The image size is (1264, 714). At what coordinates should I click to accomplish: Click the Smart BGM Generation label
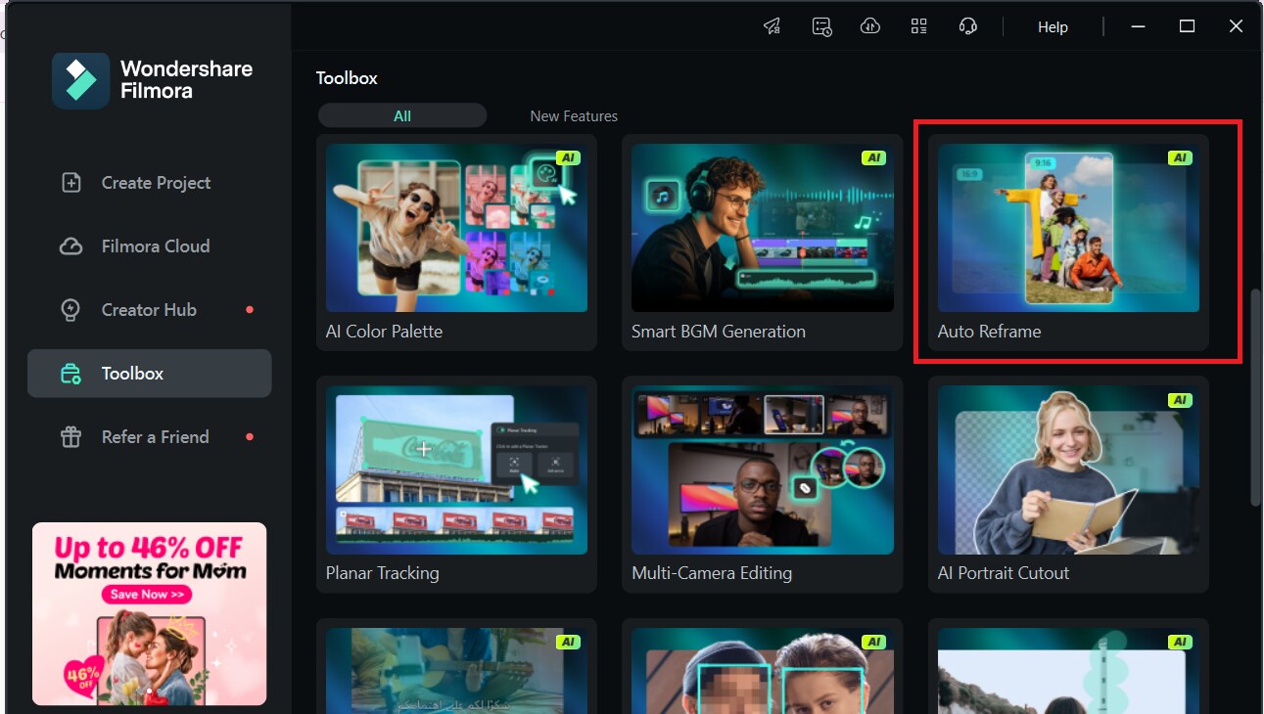point(719,332)
